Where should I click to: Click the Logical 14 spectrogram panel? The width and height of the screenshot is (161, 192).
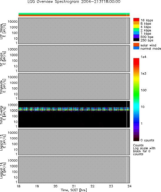click(x=74, y=170)
